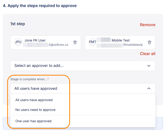Select 'One user has approved' option
Viewport: 166px width, 131px height.
(x=83, y=121)
